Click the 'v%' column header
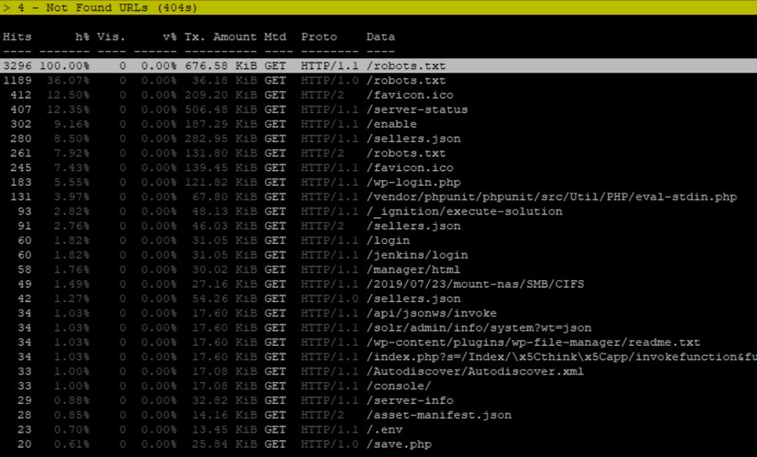The image size is (757, 457). pyautogui.click(x=169, y=37)
